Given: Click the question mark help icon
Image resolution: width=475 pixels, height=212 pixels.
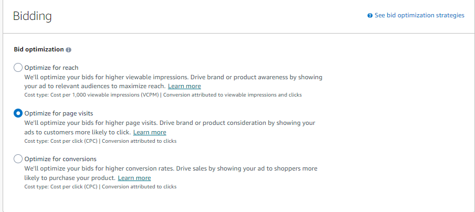Looking at the screenshot, I should pos(370,16).
